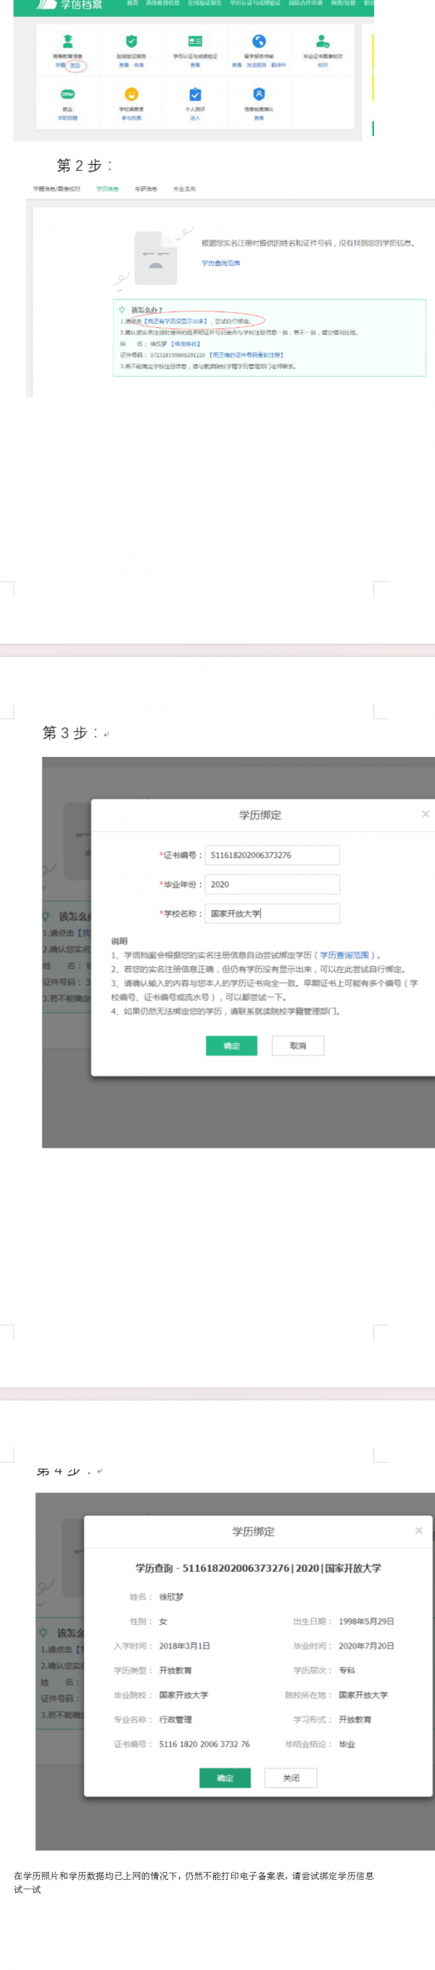Click the 在线验证报告 shield check icon
435x1970 pixels.
[131, 41]
